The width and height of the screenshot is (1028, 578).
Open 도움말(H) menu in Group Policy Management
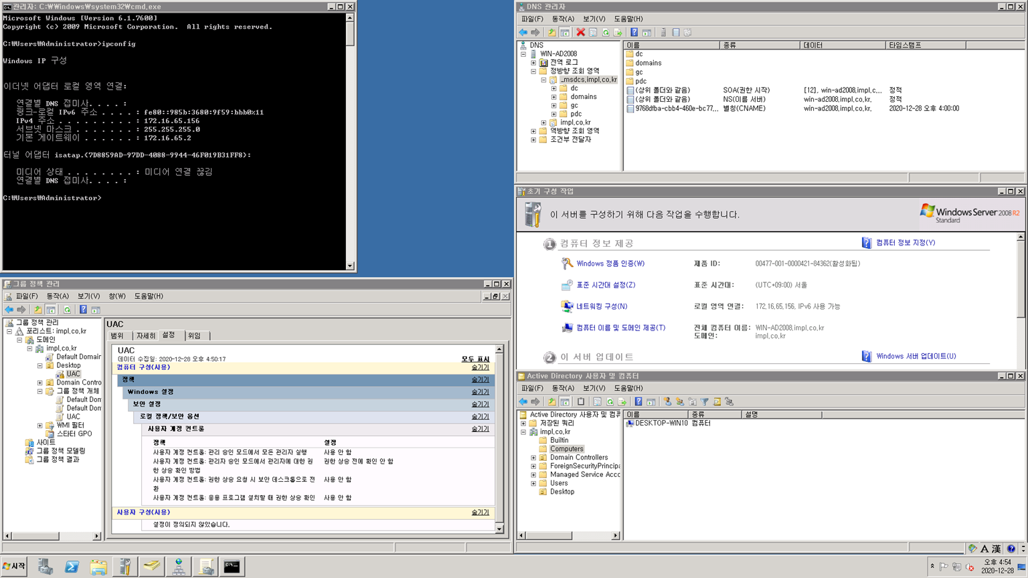pyautogui.click(x=149, y=296)
